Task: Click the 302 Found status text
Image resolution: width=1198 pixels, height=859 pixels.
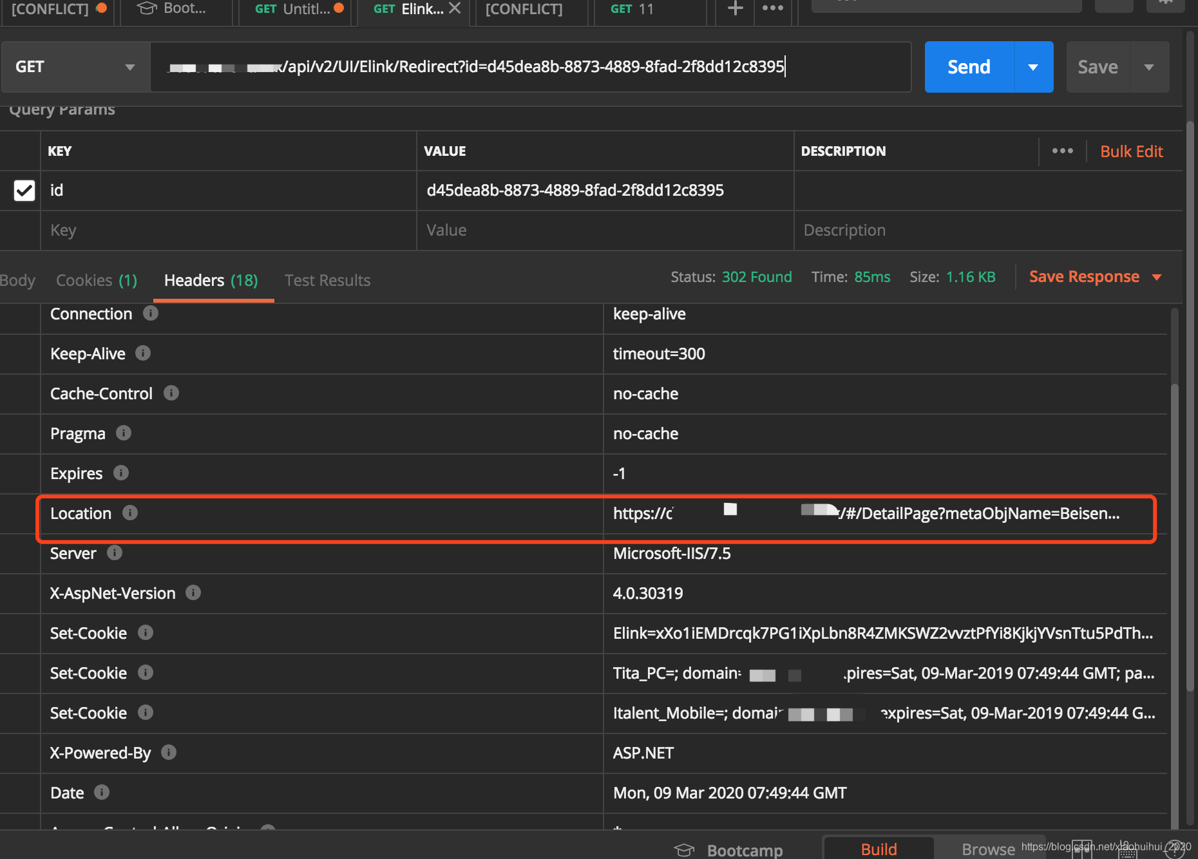Action: point(757,277)
